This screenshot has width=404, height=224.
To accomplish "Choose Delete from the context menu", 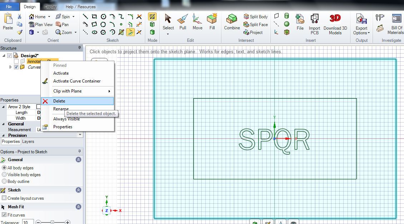I will click(59, 101).
